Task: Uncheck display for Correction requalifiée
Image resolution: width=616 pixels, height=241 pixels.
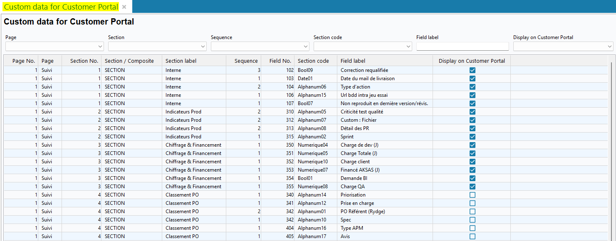Action: click(x=472, y=70)
